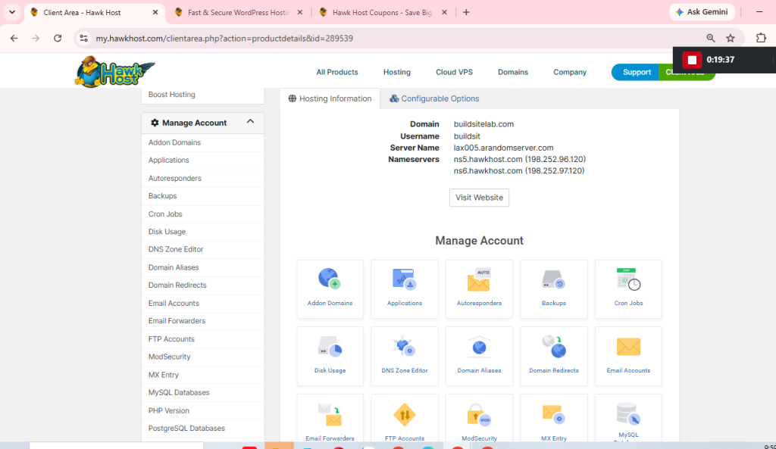Open a new browser tab with plus icon
The height and width of the screenshot is (449, 776).
tap(466, 12)
